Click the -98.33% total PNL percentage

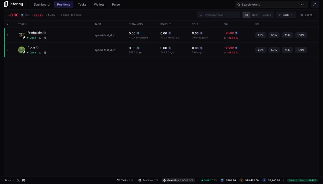click(38, 15)
